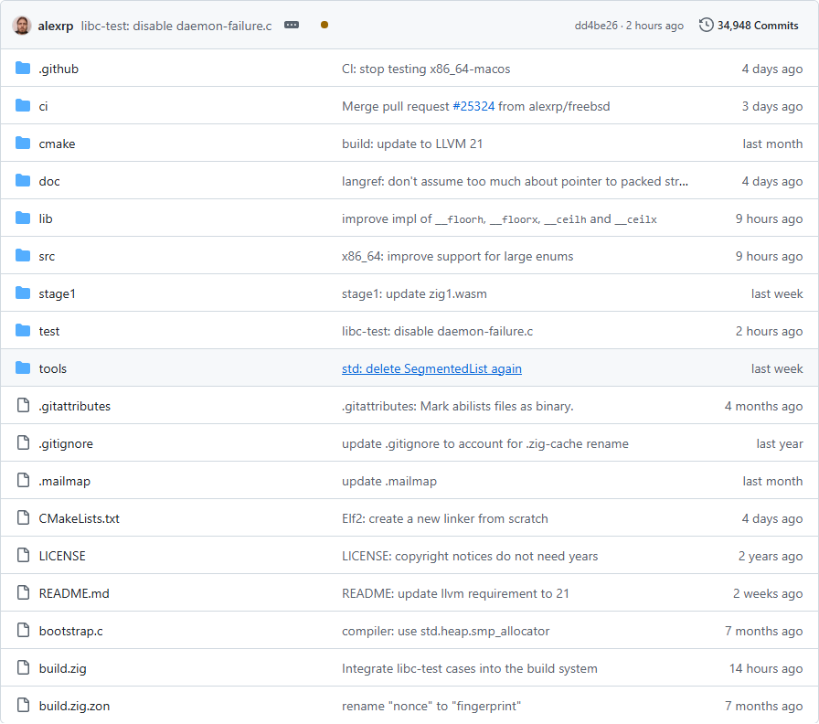Click the yellow CI status dot
The height and width of the screenshot is (724, 819).
pos(324,26)
